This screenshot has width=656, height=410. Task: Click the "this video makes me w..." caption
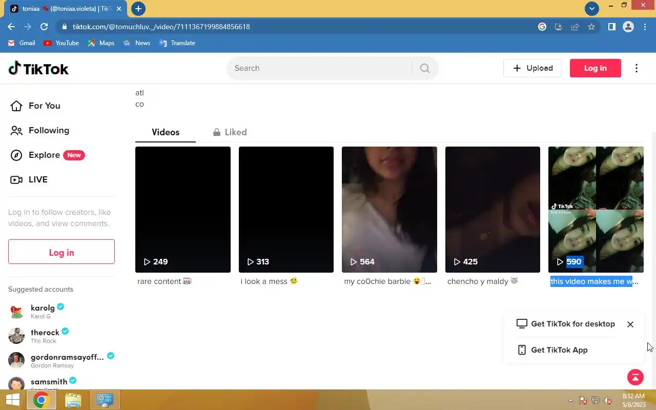(x=594, y=281)
